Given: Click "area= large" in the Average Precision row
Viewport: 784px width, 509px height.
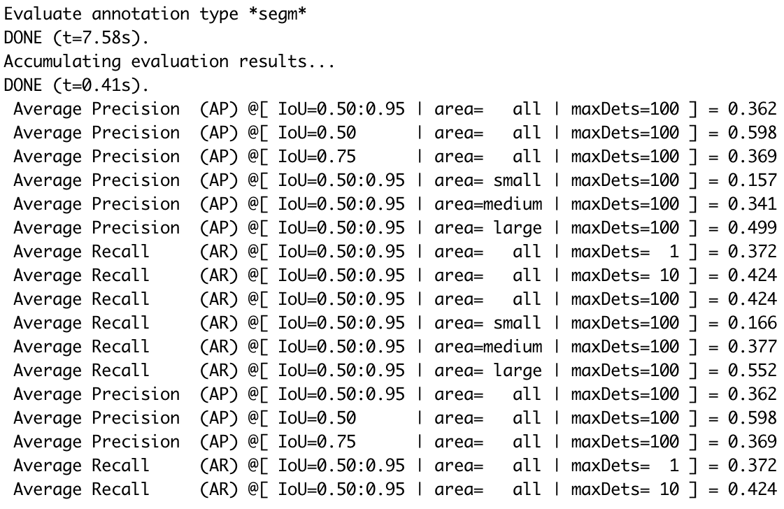Looking at the screenshot, I should coord(487,228).
